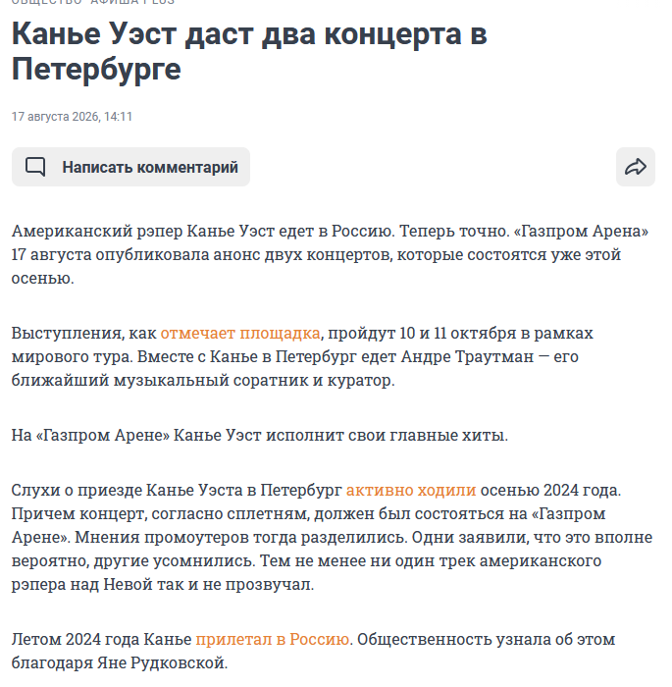Open the Афиша Plus category label
672x687 pixels.
[132, 2]
